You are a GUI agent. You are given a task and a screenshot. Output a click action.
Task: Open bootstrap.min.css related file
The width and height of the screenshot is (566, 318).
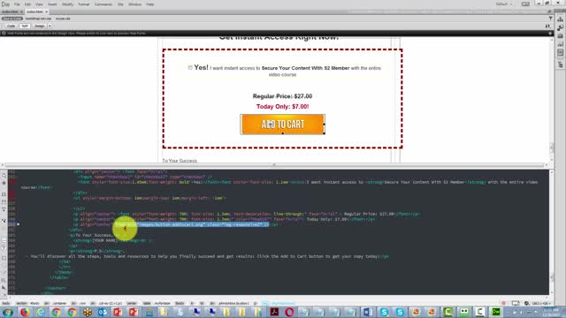tap(38, 19)
